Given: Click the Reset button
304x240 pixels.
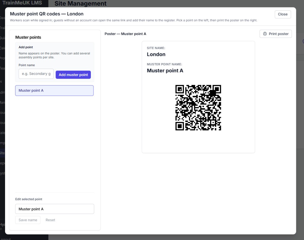Looking at the screenshot, I should [50, 220].
